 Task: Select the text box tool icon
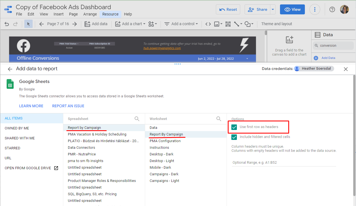click(x=228, y=24)
